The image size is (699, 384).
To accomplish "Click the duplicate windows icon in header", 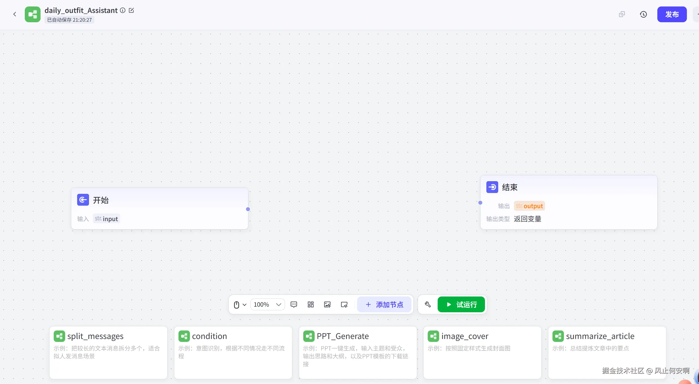I will point(622,14).
